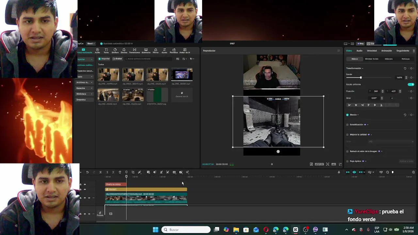
Task: Enable Reducir el ruido de la imagen
Action: [x=347, y=151]
